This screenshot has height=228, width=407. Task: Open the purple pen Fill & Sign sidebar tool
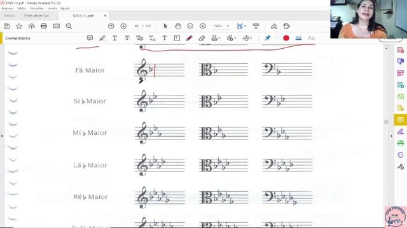click(x=401, y=132)
